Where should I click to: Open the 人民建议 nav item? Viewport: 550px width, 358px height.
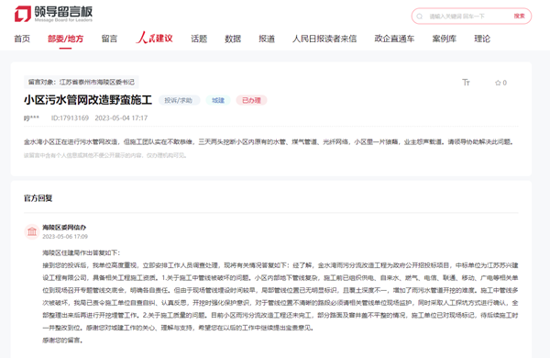click(x=154, y=38)
